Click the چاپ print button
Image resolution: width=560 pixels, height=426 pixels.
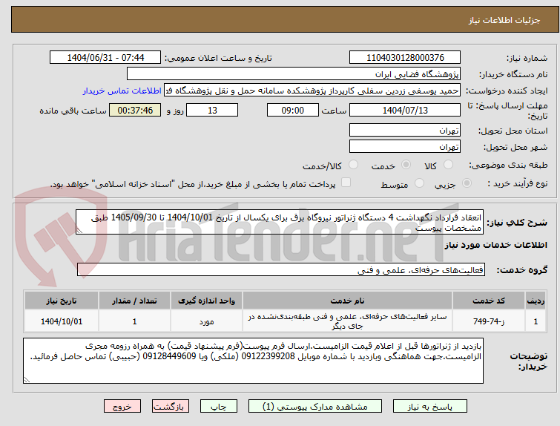(219, 407)
